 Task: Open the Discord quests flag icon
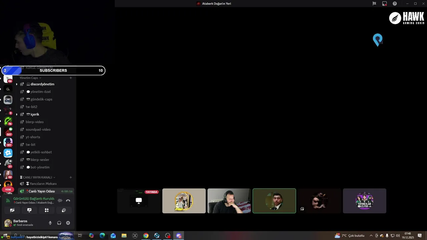[374, 3]
